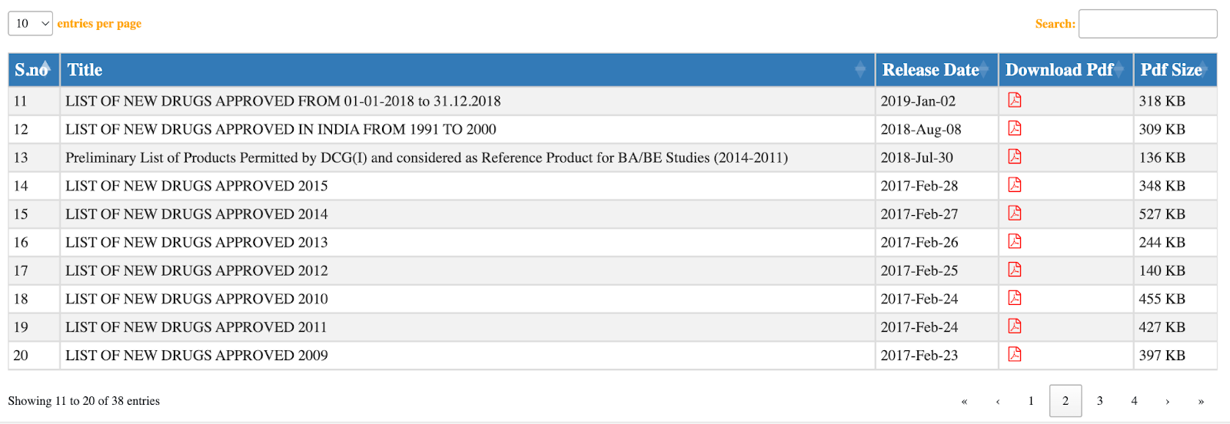This screenshot has width=1230, height=424.
Task: Sort table by Release Date column
Action: coord(936,70)
